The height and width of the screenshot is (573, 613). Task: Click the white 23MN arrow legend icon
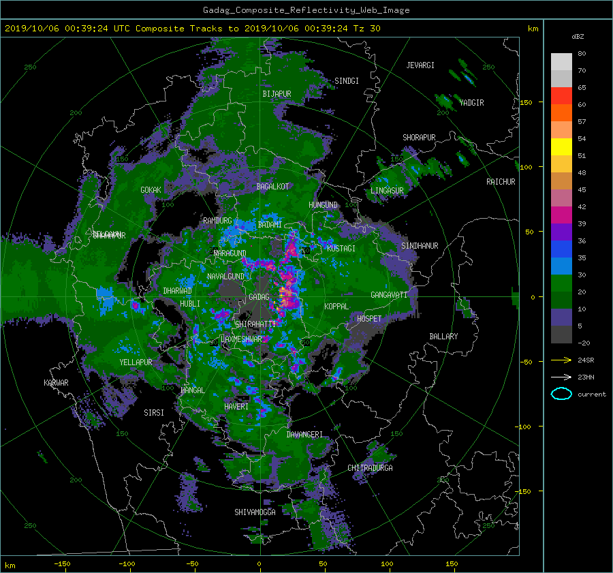pos(561,377)
